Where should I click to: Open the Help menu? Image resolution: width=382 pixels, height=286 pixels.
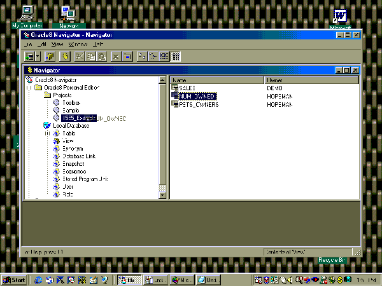click(98, 44)
